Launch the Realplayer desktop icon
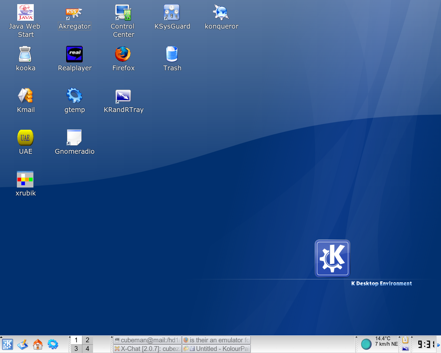The image size is (441, 353). (74, 54)
